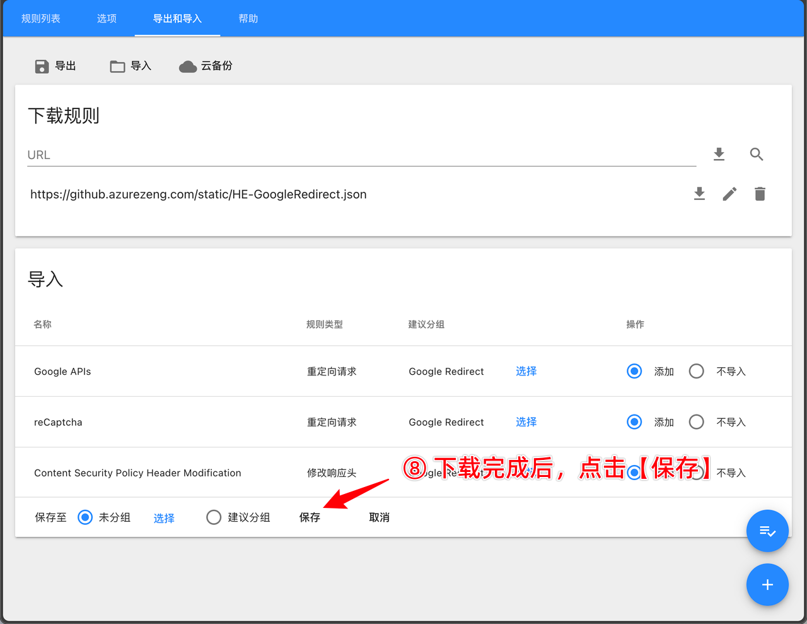Click the reCaptcha rule name
The image size is (807, 624).
click(58, 422)
